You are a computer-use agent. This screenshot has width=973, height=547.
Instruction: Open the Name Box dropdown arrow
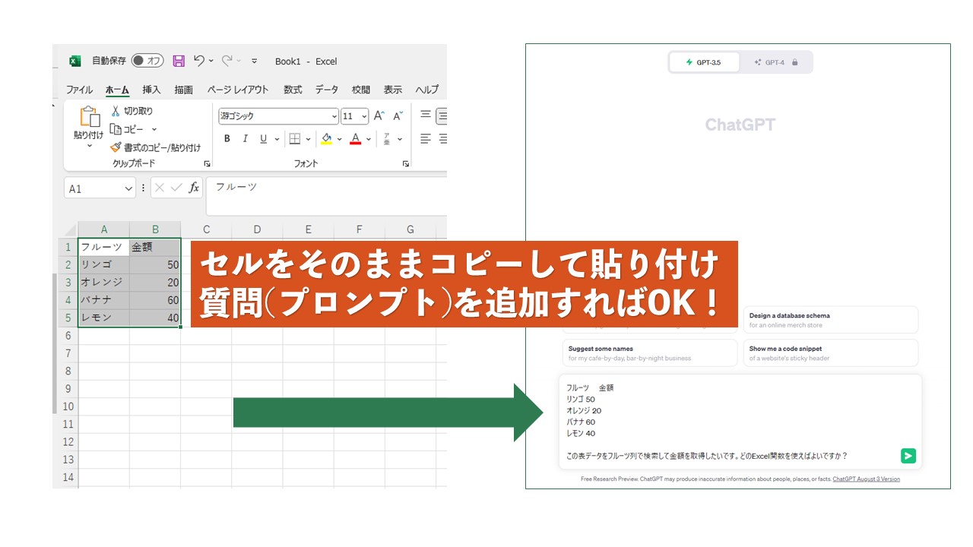tap(128, 188)
